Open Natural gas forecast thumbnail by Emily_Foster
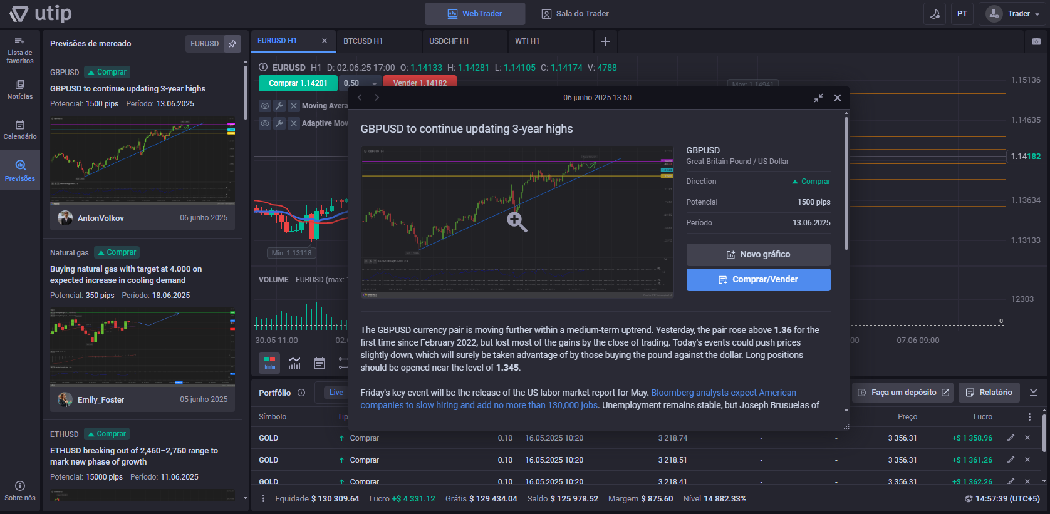The width and height of the screenshot is (1050, 514). tap(143, 347)
